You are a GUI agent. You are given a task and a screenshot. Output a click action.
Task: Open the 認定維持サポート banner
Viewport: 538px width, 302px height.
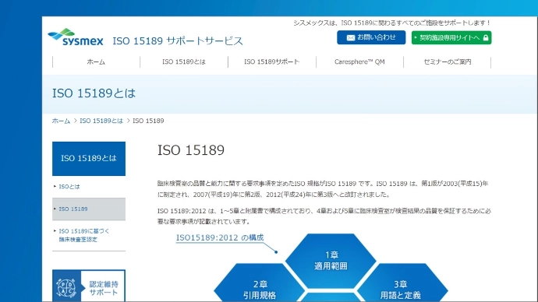coord(89,286)
